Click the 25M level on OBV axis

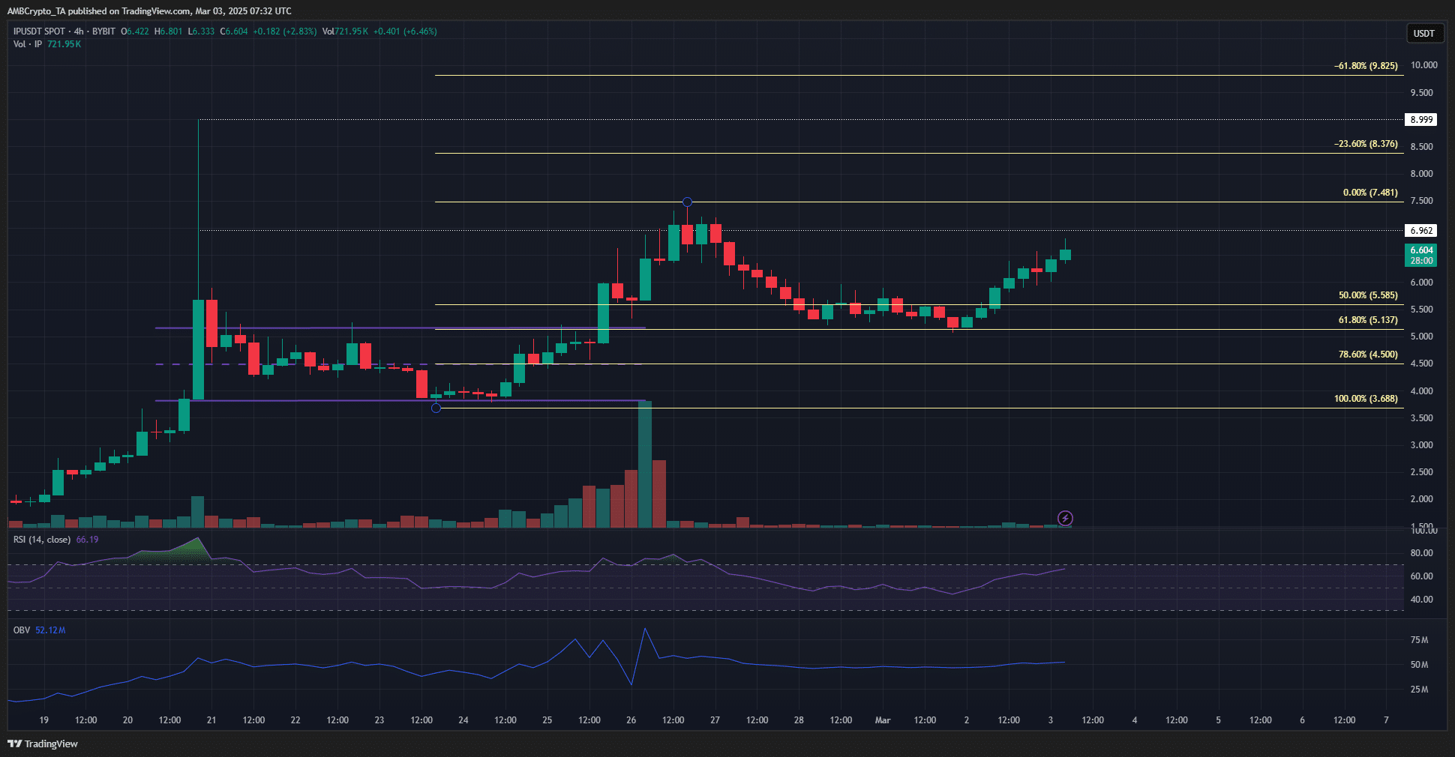click(1419, 690)
